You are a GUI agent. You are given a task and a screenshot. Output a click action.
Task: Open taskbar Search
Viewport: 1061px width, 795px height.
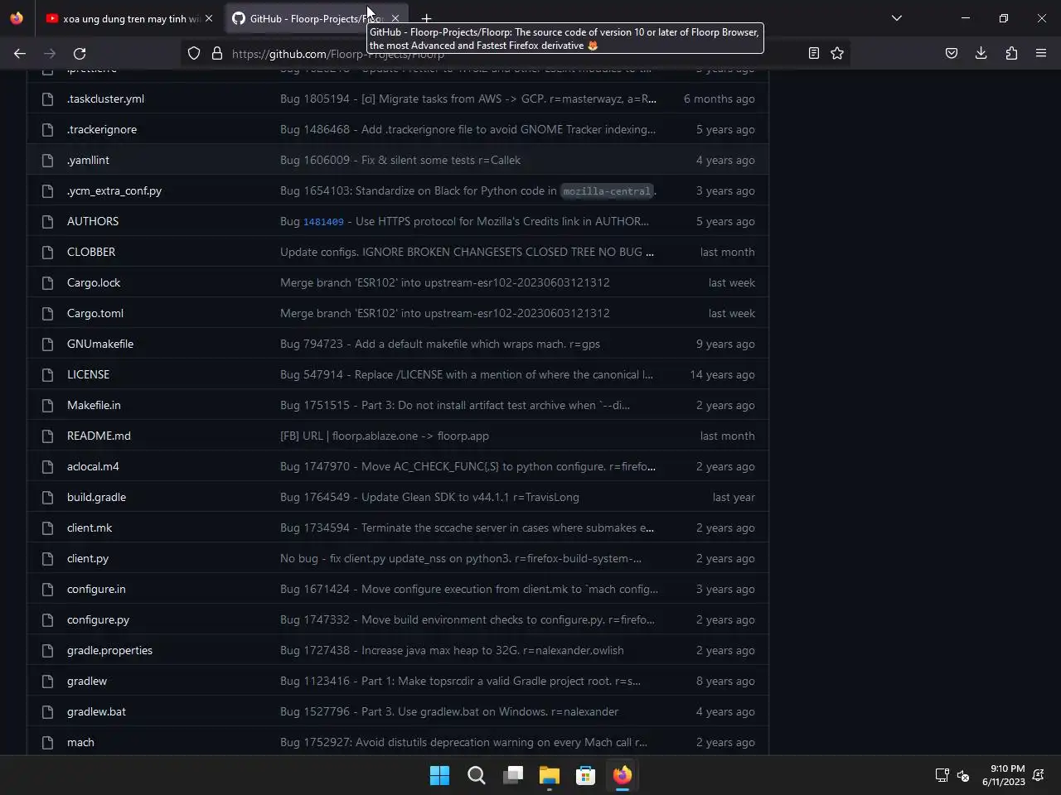[476, 775]
